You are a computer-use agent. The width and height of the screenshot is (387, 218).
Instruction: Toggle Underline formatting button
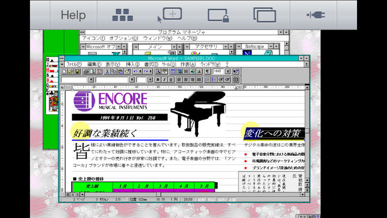[171, 80]
